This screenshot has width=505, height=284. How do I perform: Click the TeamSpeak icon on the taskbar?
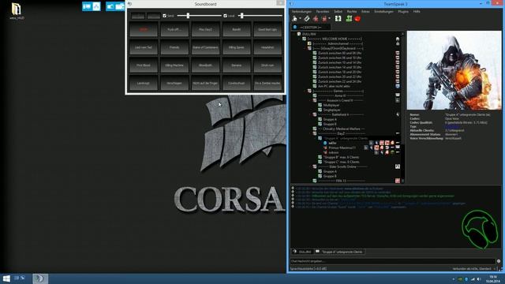click(40, 278)
